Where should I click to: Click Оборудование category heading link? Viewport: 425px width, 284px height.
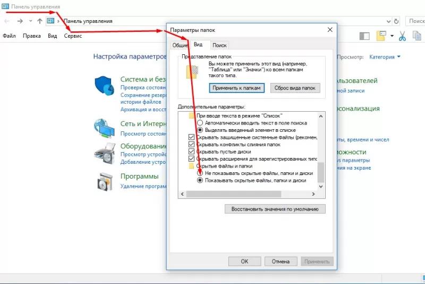pyautogui.click(x=143, y=146)
